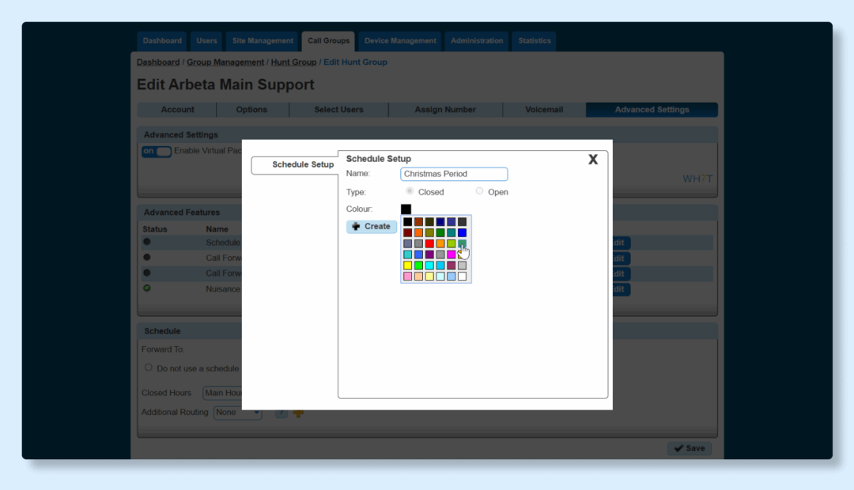854x490 pixels.
Task: Open the Users top tab
Action: 206,41
